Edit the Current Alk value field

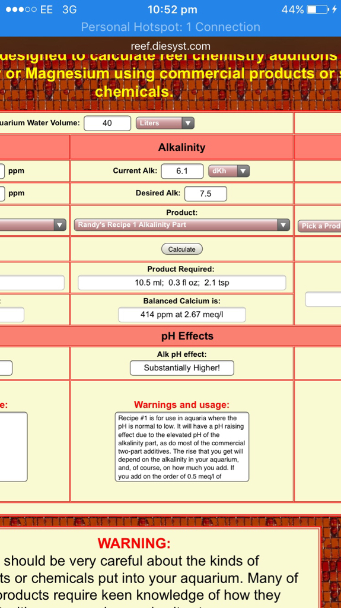[182, 171]
